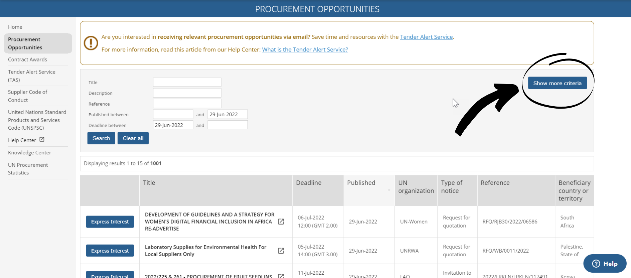Image resolution: width=631 pixels, height=278 pixels.
Task: Express Interest in UN-Women tender
Action: pos(110,222)
